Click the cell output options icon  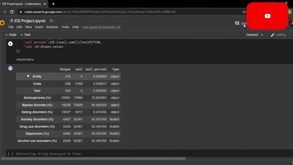coord(11,68)
